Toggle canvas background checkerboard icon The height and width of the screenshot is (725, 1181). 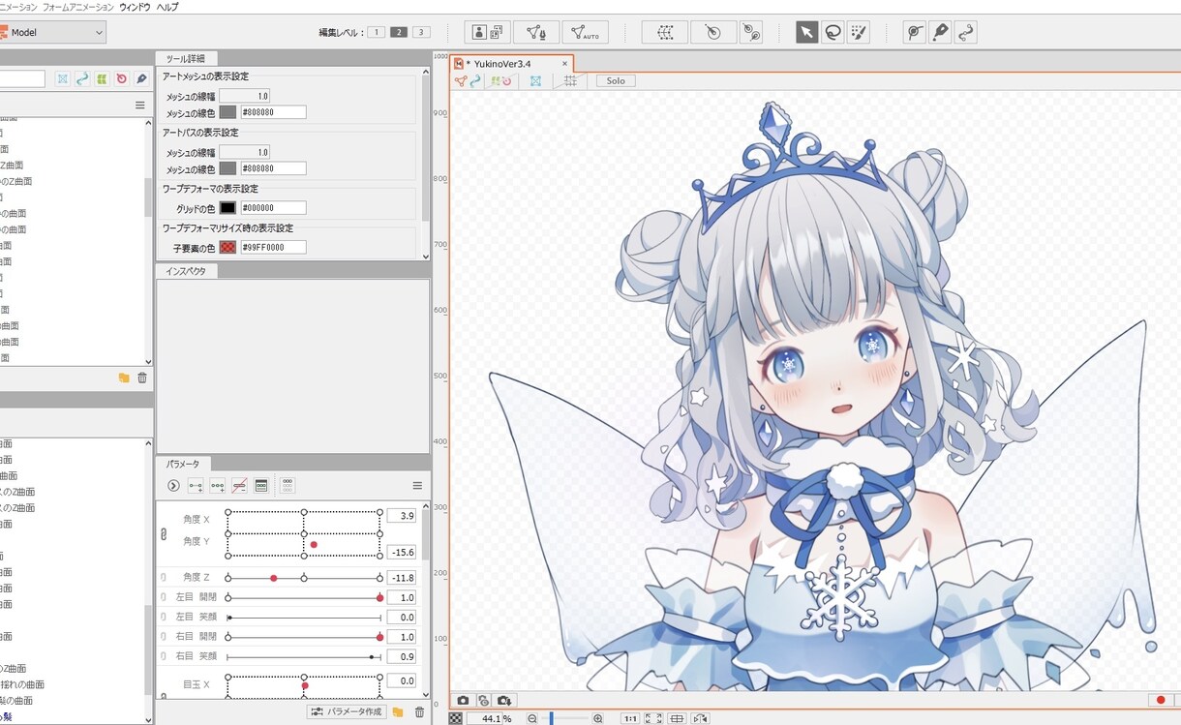456,718
